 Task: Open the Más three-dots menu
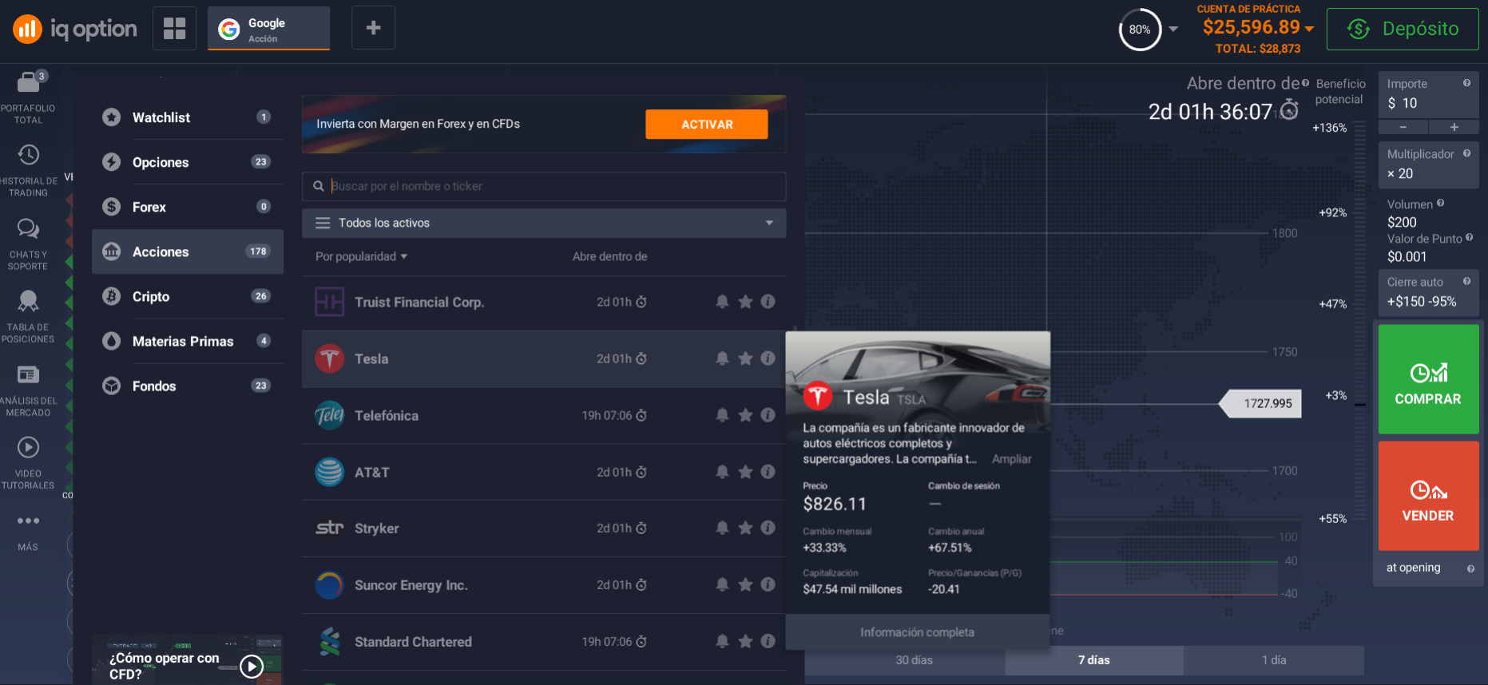[28, 521]
